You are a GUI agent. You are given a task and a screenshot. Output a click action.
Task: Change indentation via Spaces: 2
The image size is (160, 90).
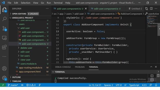108,85
